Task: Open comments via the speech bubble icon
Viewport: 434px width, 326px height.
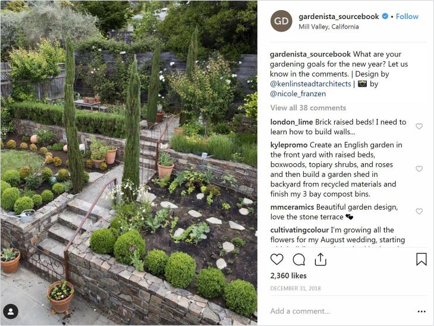Action: point(299,259)
